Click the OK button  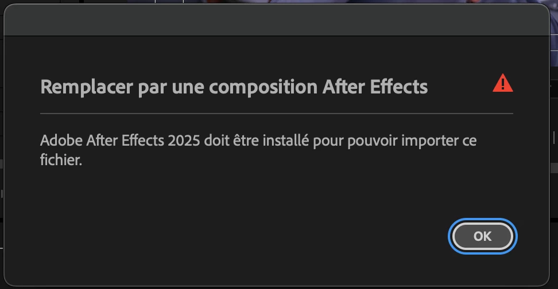(x=482, y=236)
